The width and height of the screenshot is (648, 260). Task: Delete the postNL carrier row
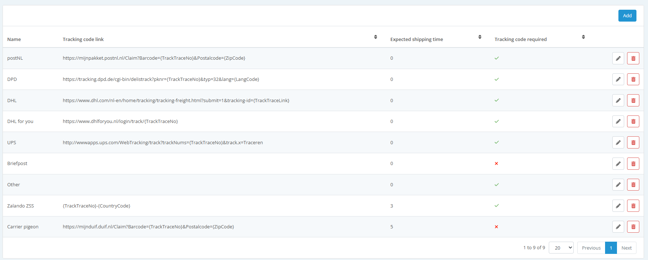[633, 58]
